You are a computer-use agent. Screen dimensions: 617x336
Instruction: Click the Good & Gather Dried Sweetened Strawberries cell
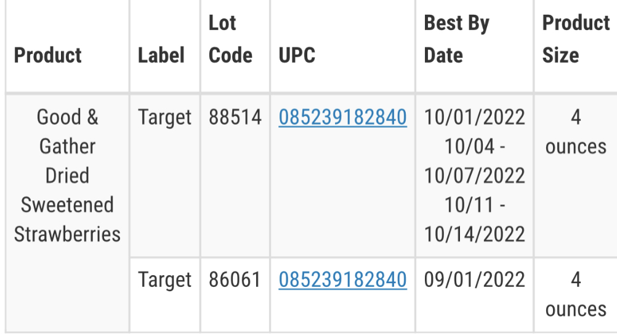(x=67, y=176)
